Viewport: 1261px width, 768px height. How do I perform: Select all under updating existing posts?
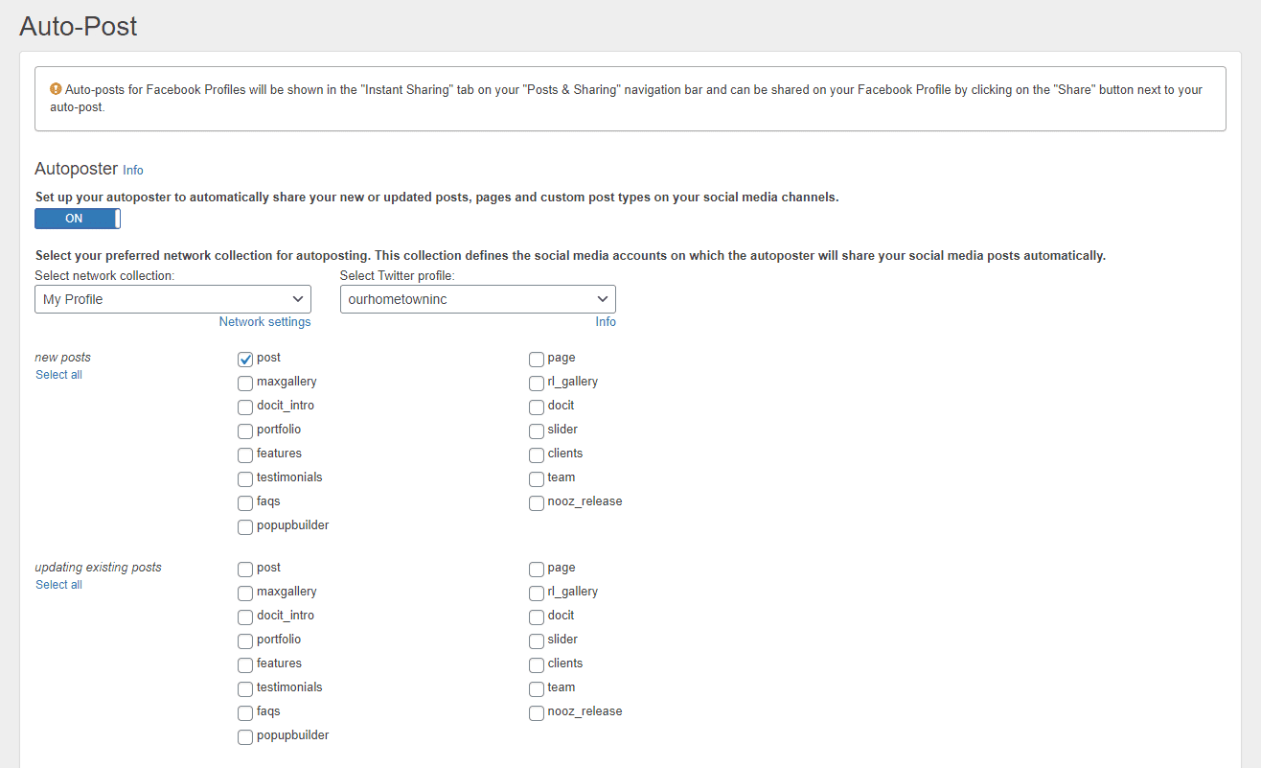coord(58,585)
